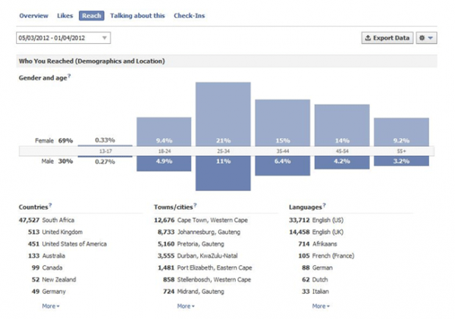
Task: Open the Check-Ins tab
Action: tap(189, 16)
